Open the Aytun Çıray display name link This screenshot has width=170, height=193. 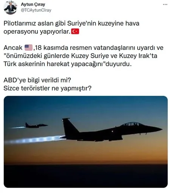point(33,5)
